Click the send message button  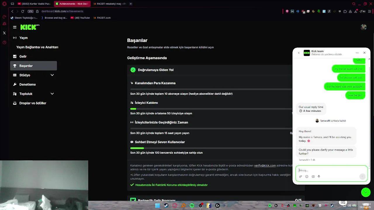click(362, 176)
